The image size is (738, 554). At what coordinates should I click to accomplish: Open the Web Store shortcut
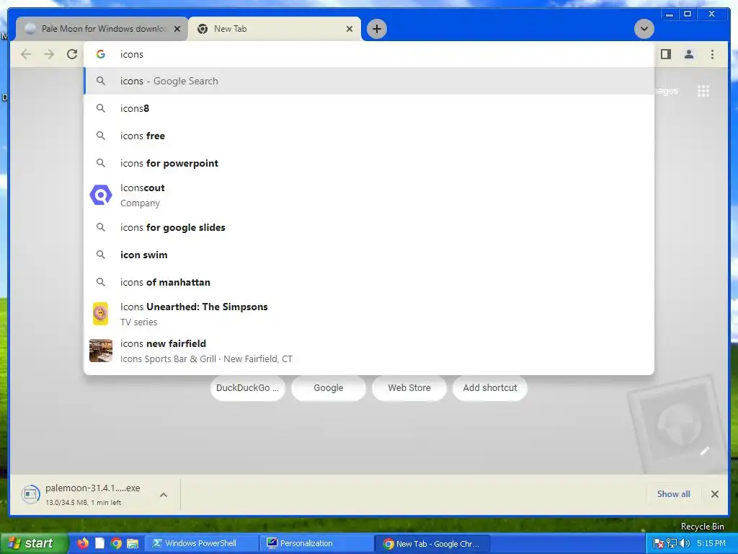pyautogui.click(x=409, y=387)
